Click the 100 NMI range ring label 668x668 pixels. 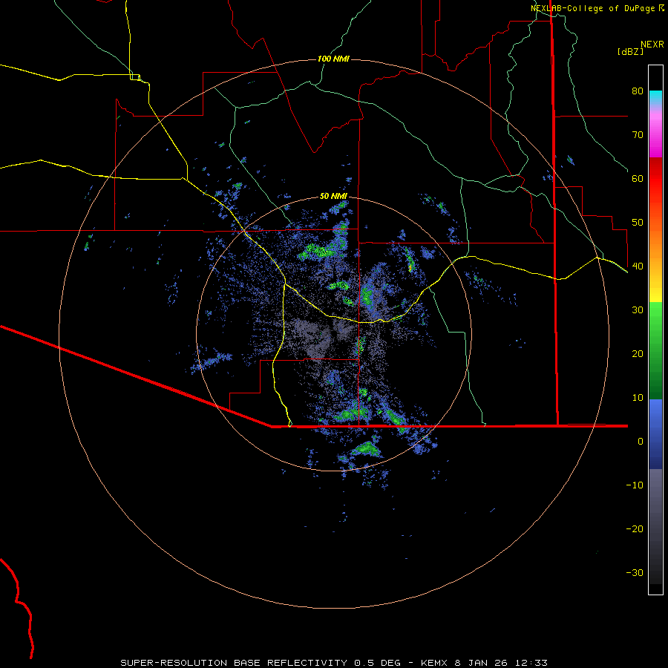333,59
